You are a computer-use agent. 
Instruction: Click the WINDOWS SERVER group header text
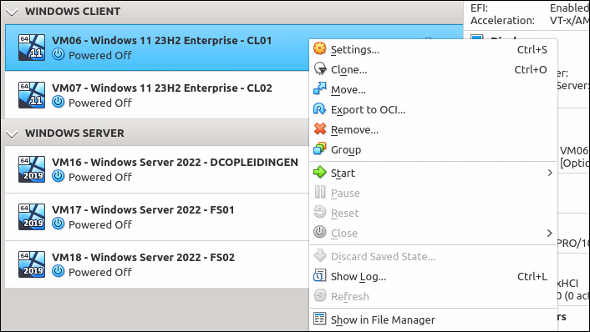(x=74, y=133)
